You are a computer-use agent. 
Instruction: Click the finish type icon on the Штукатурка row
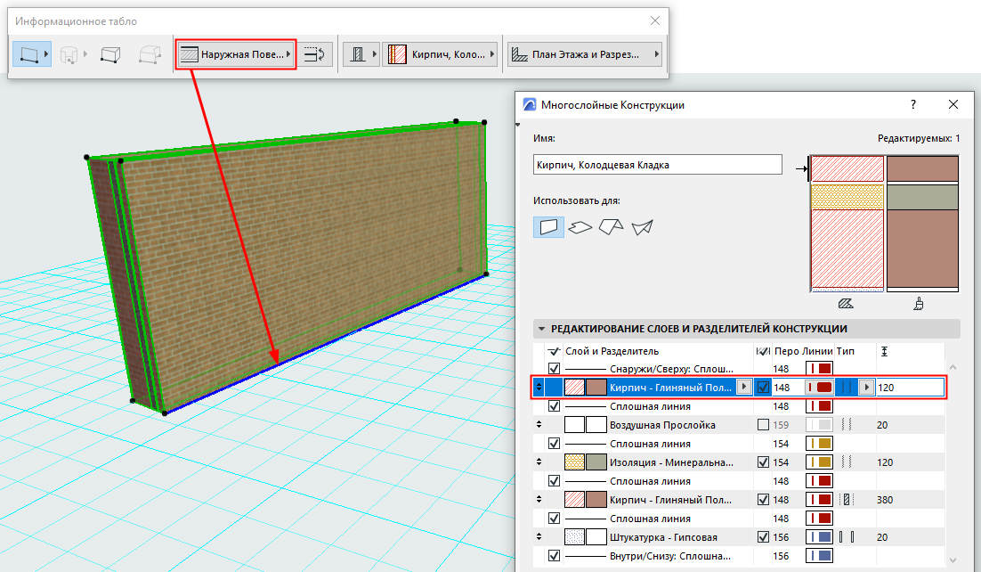coord(847,537)
